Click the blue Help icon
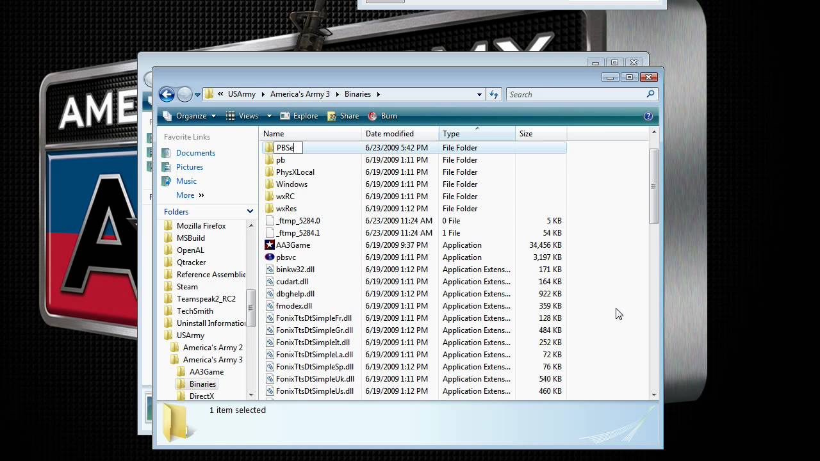 pyautogui.click(x=648, y=116)
